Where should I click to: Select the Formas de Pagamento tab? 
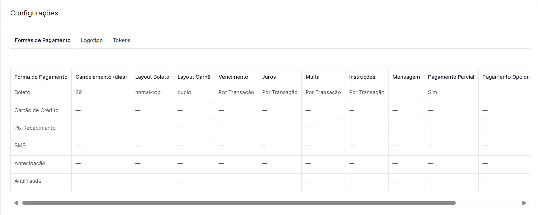43,40
